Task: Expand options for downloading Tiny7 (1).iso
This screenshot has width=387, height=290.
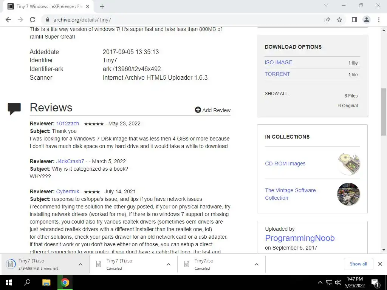Action: (x=80, y=264)
